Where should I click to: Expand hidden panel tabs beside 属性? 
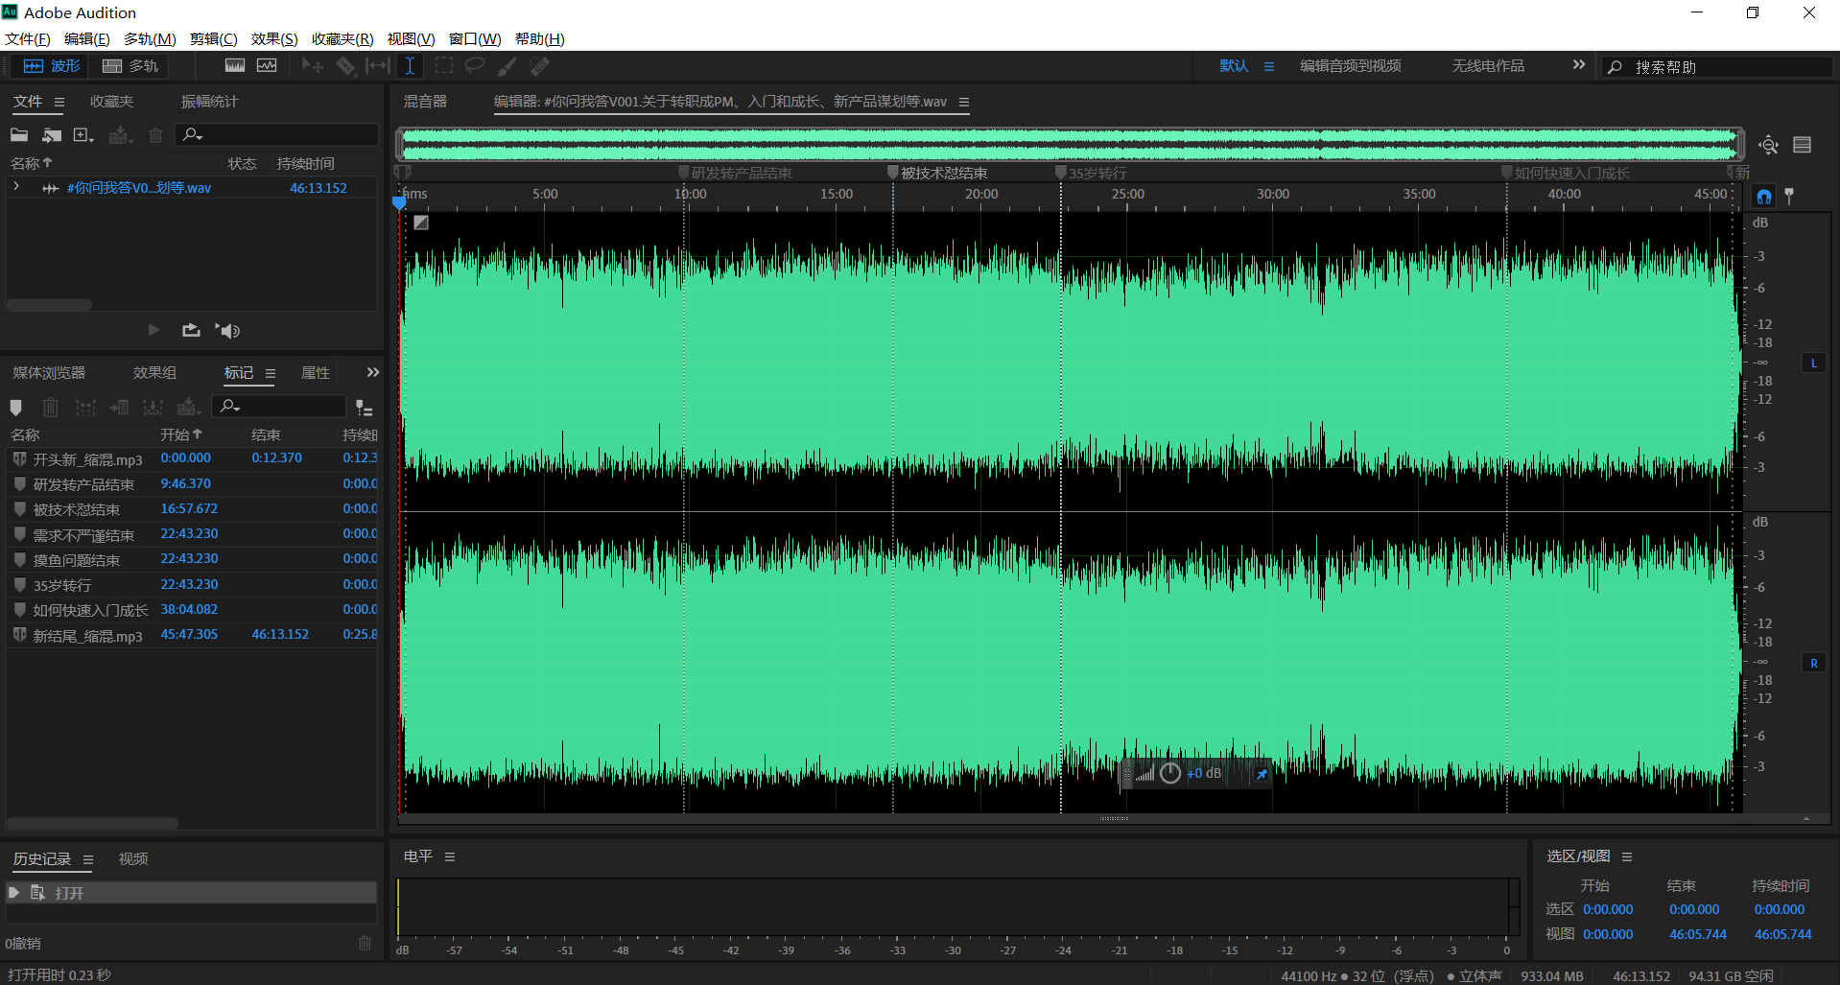click(x=372, y=373)
